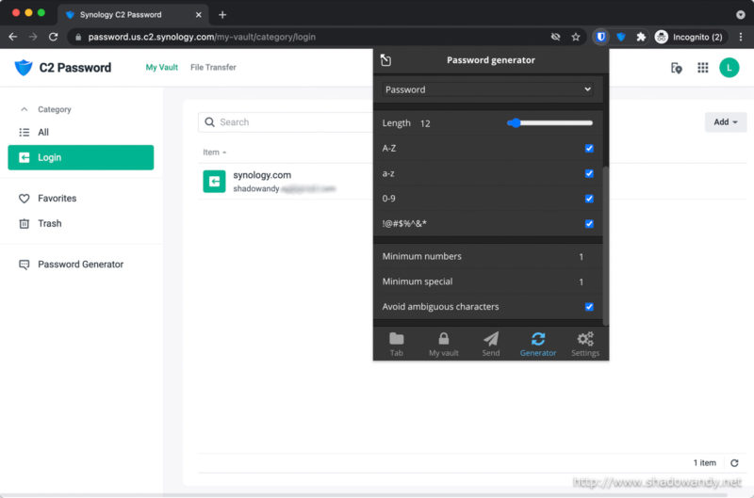Open the Settings gear tab in popup

pos(584,344)
